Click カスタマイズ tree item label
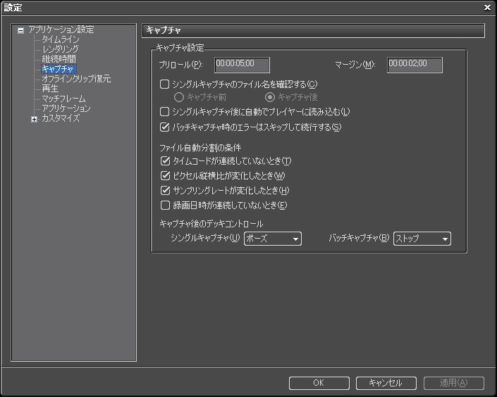The image size is (497, 397). click(61, 118)
